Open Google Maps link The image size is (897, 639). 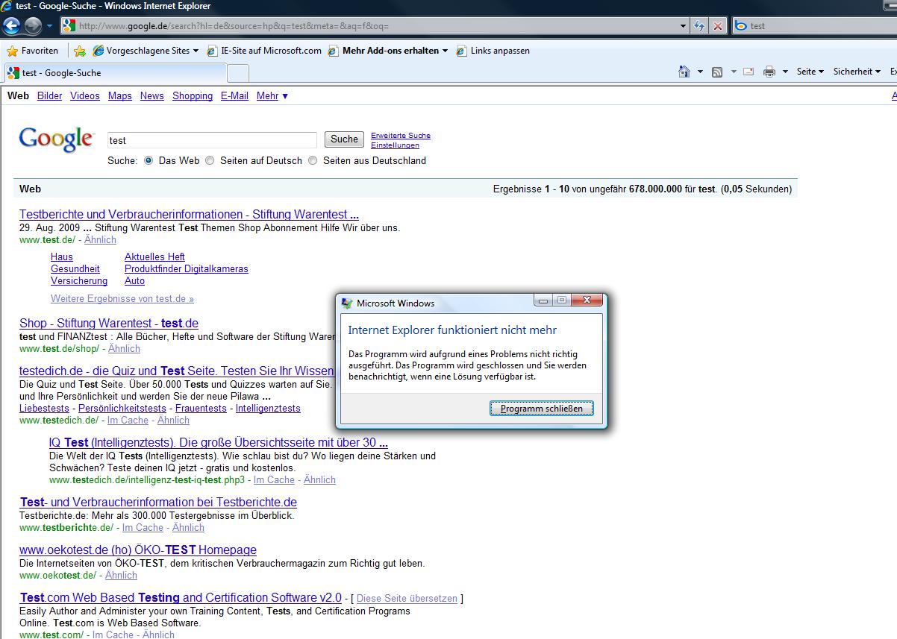click(x=120, y=96)
